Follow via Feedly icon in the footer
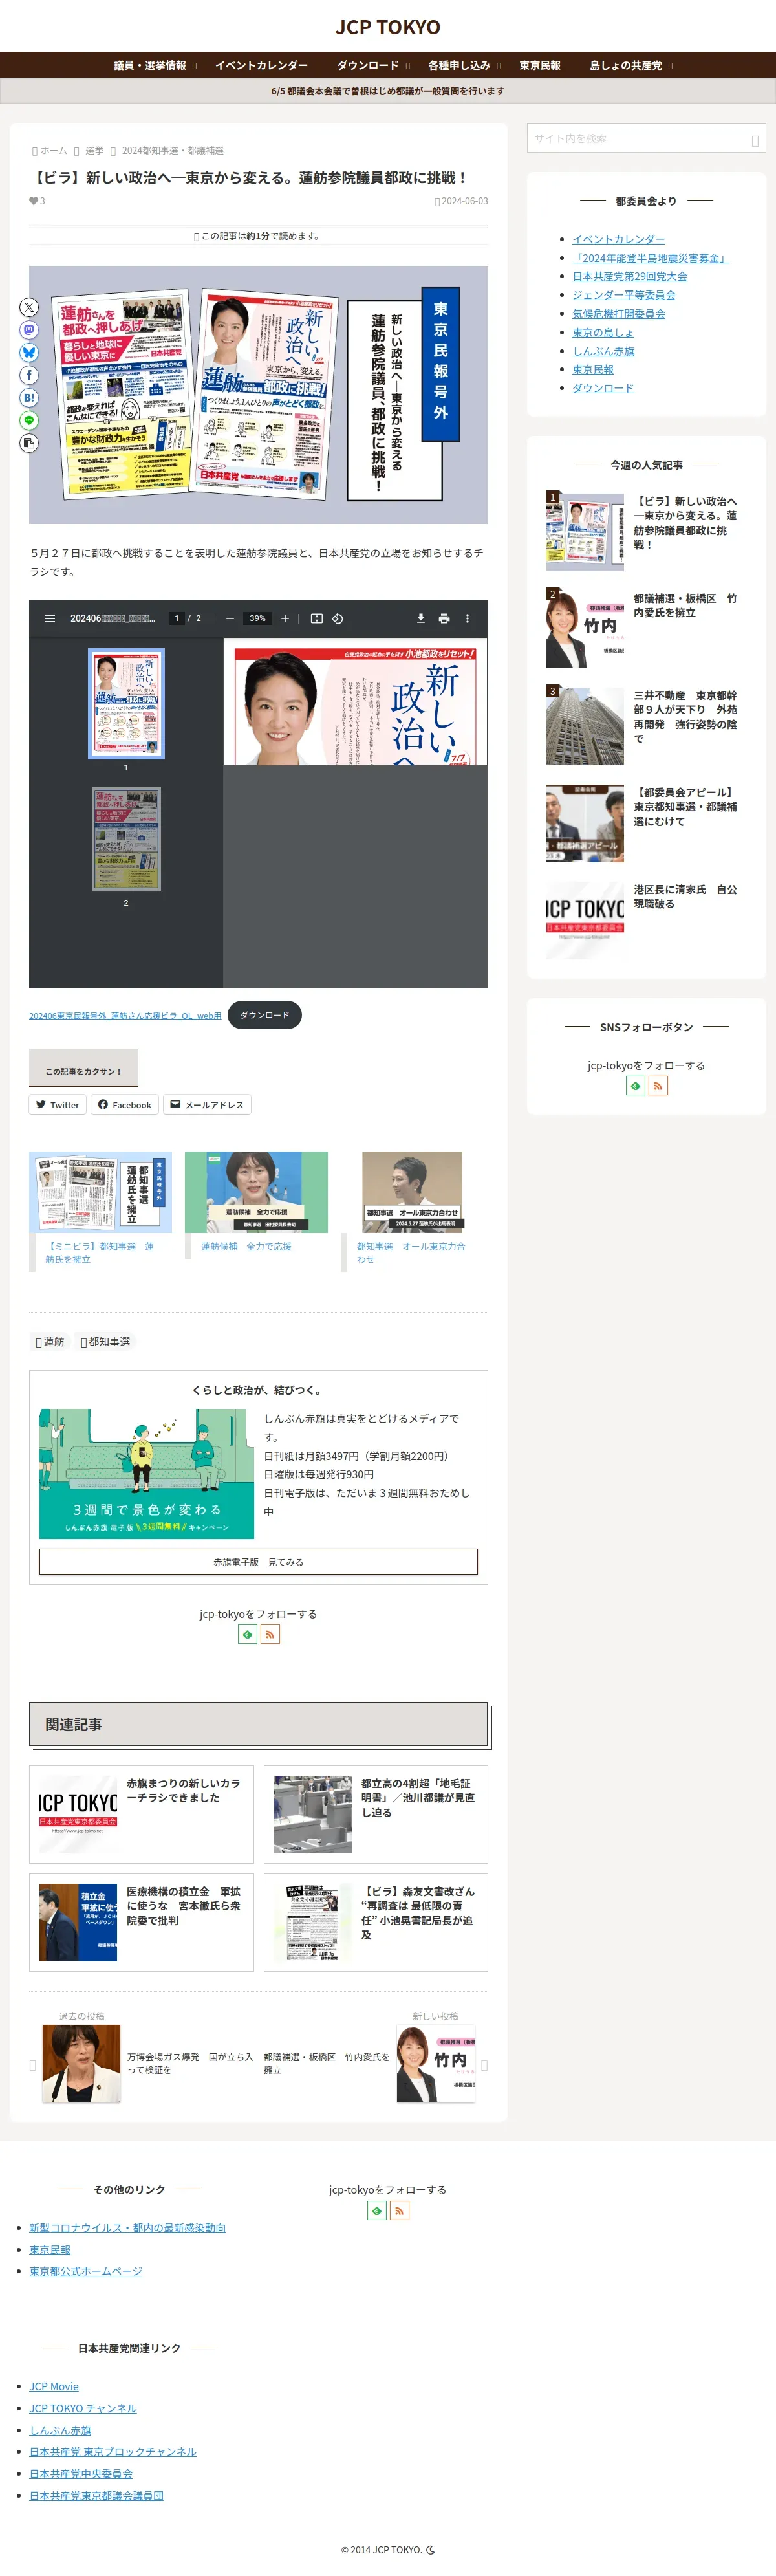Image resolution: width=776 pixels, height=2576 pixels. coord(377,2210)
